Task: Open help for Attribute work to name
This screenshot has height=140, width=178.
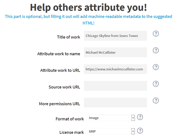Action: pos(156,51)
